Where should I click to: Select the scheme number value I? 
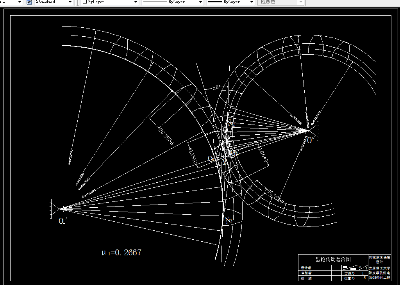coord(363,273)
